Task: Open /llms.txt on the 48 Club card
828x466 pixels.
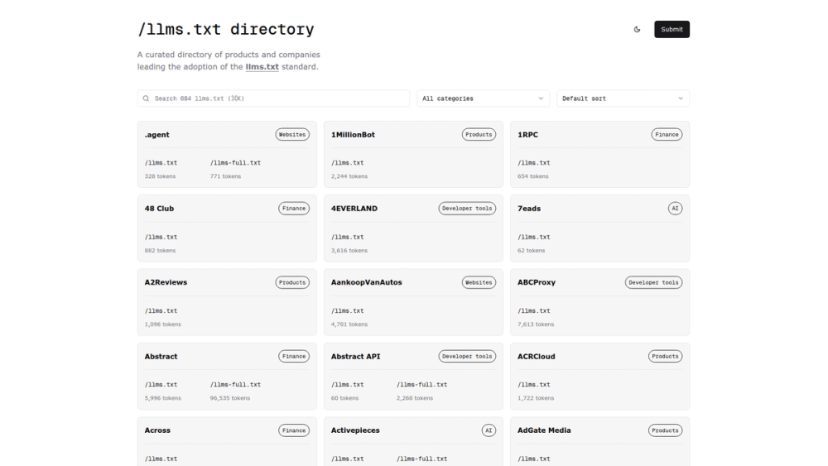Action: (161, 237)
